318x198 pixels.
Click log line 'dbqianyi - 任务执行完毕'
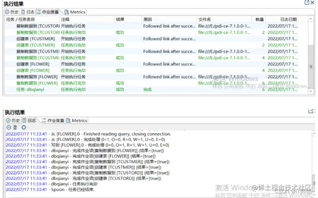point(52,184)
